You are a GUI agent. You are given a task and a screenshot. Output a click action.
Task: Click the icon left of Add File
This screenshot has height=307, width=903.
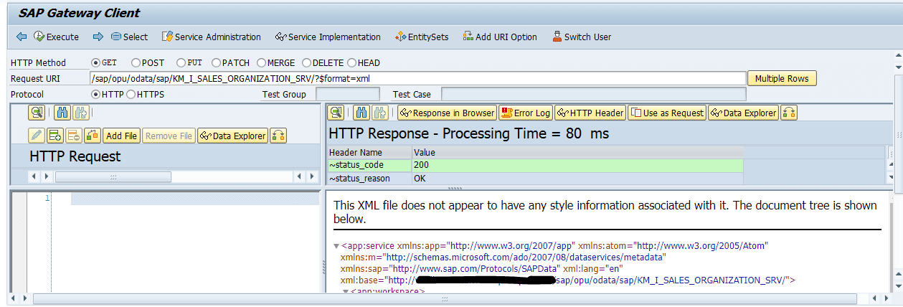(92, 136)
